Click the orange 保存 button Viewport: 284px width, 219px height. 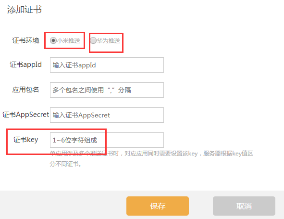click(x=158, y=206)
